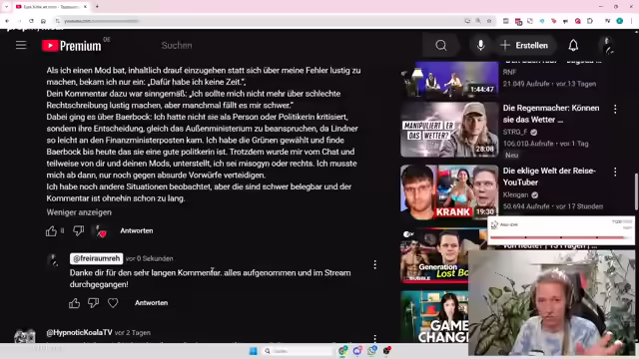Dislike the long comment with thumbs down
Image resolution: width=639 pixels, height=359 pixels.
pyautogui.click(x=78, y=230)
